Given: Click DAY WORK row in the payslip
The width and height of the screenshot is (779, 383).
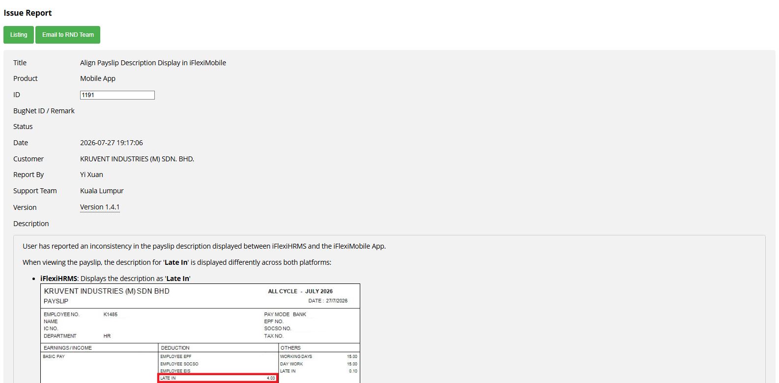Looking at the screenshot, I should coord(319,364).
